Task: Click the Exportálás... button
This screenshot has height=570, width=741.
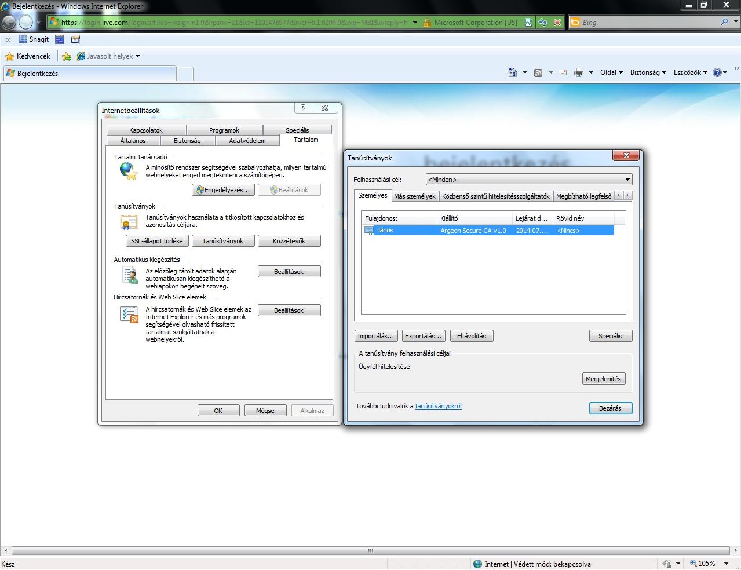Action: (x=424, y=336)
